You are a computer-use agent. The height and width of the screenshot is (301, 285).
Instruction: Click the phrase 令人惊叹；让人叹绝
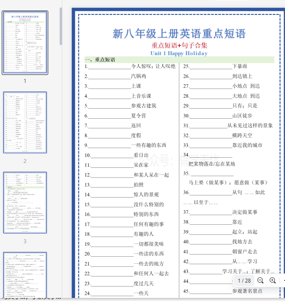click(153, 67)
